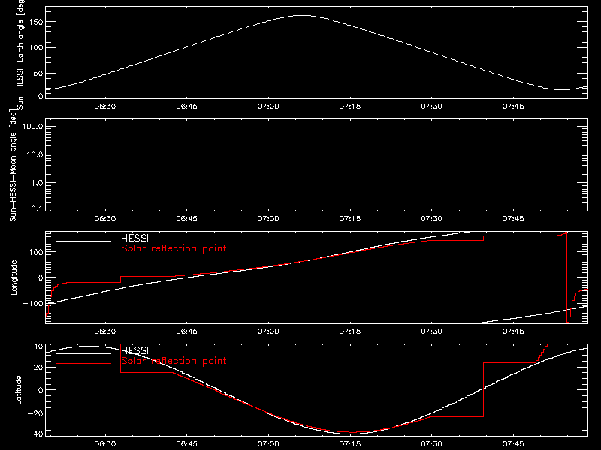Click the -40 tick on Latitude axis
This screenshot has height=450, width=601.
[35, 434]
